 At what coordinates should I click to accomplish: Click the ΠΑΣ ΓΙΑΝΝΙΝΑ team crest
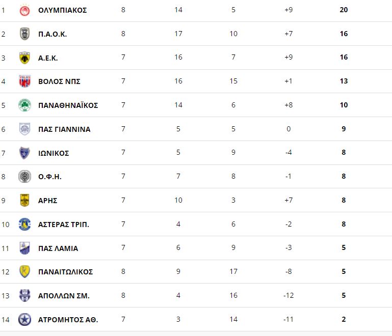tap(24, 129)
